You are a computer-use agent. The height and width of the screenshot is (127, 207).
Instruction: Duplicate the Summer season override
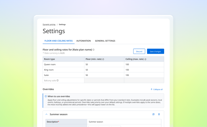pos(153,114)
